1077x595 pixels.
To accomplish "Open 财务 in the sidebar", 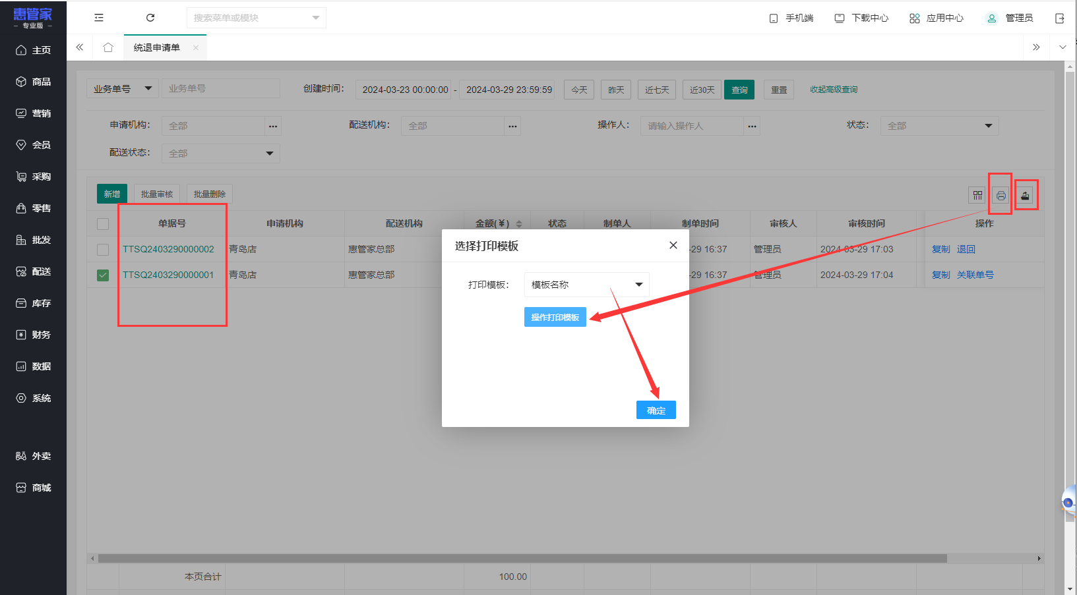I will 33,335.
